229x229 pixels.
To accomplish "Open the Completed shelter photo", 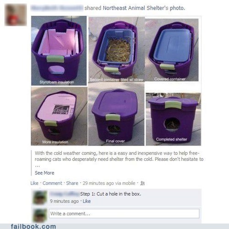I will pyautogui.click(x=173, y=119).
